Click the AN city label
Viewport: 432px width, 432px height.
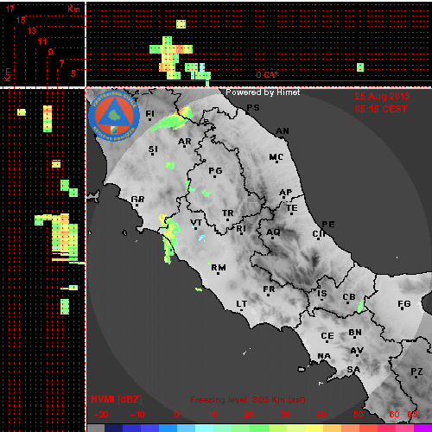coord(283,131)
